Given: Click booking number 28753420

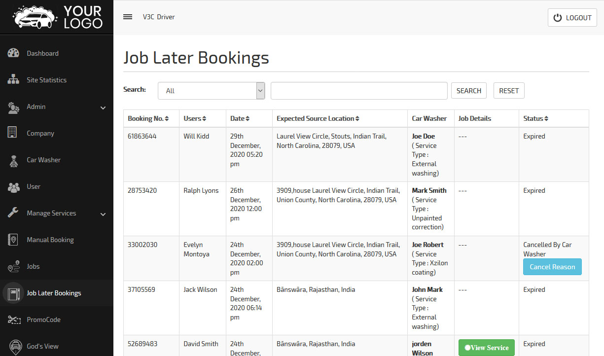Looking at the screenshot, I should tap(142, 191).
